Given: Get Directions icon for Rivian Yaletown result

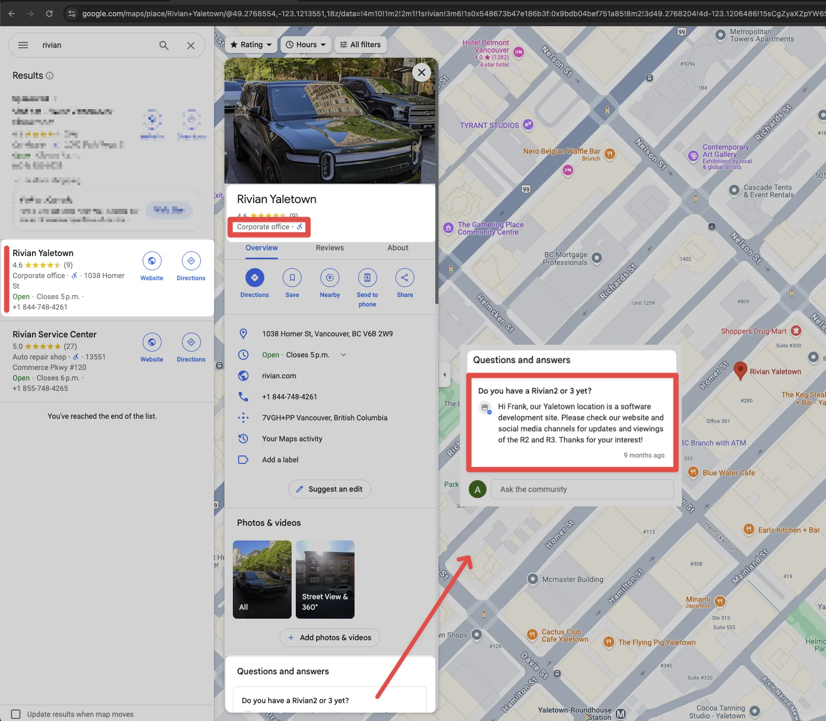Looking at the screenshot, I should tap(191, 261).
